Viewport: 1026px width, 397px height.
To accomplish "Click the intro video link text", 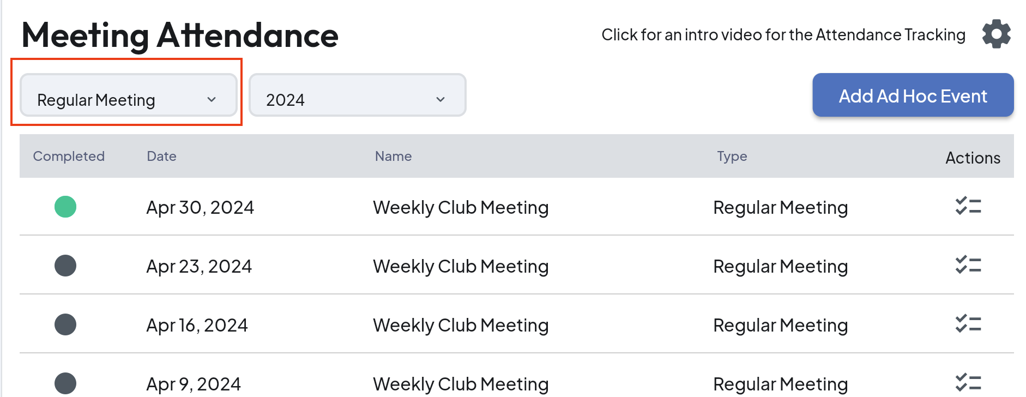I will [x=783, y=35].
